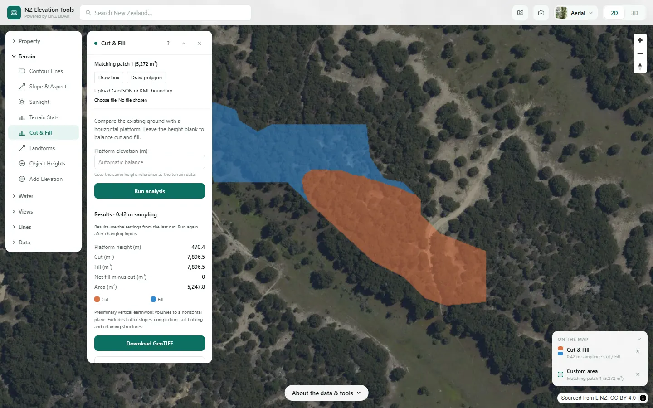Open the Sunlight tool
This screenshot has height=408, width=653.
[44, 102]
